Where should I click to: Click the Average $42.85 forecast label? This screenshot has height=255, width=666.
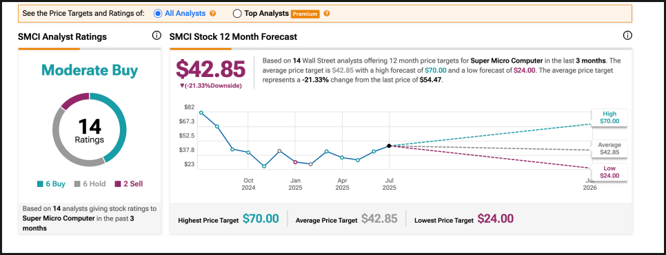pyautogui.click(x=609, y=148)
